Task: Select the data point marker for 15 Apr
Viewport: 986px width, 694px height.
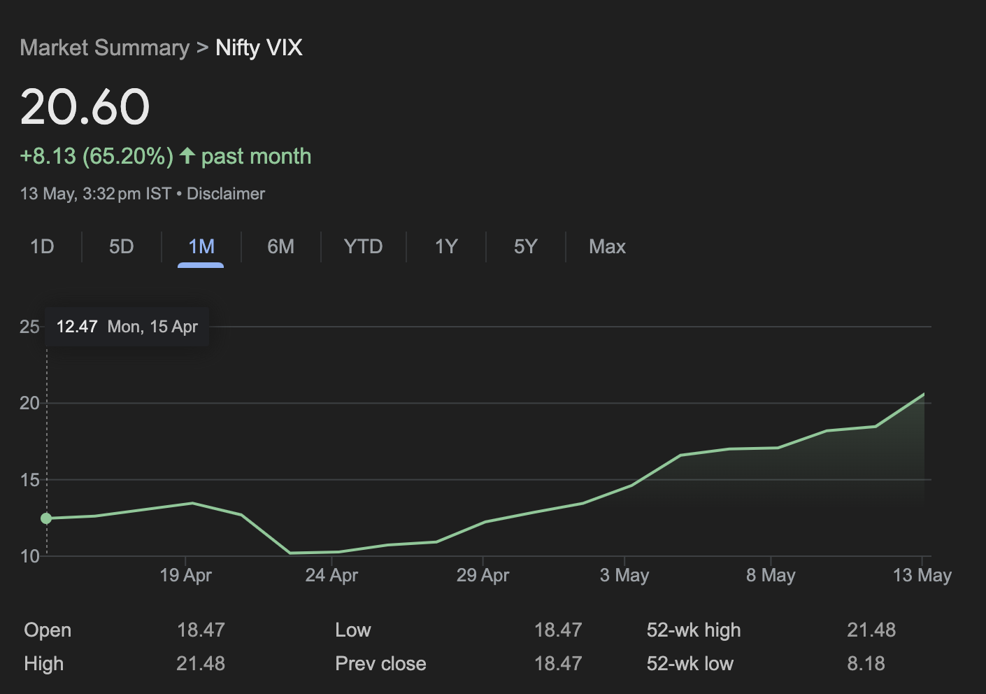Action: point(47,518)
